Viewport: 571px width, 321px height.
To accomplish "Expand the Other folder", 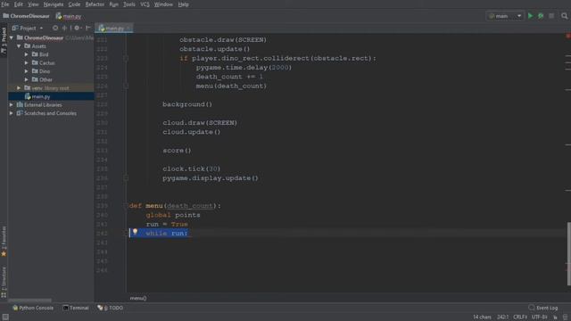I will (26, 79).
